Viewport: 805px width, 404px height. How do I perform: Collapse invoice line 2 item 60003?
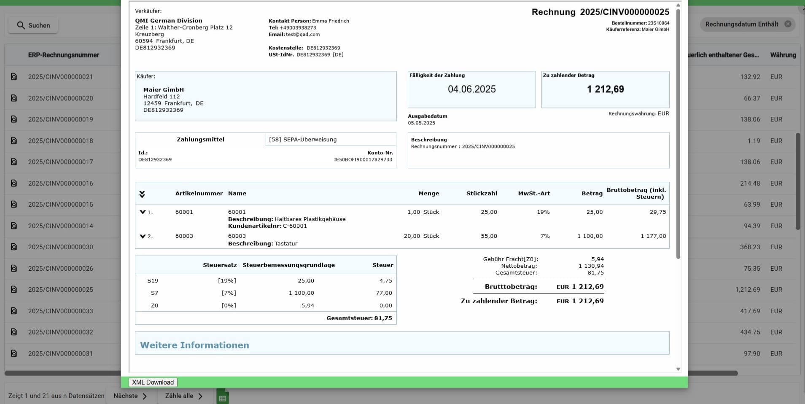click(143, 236)
